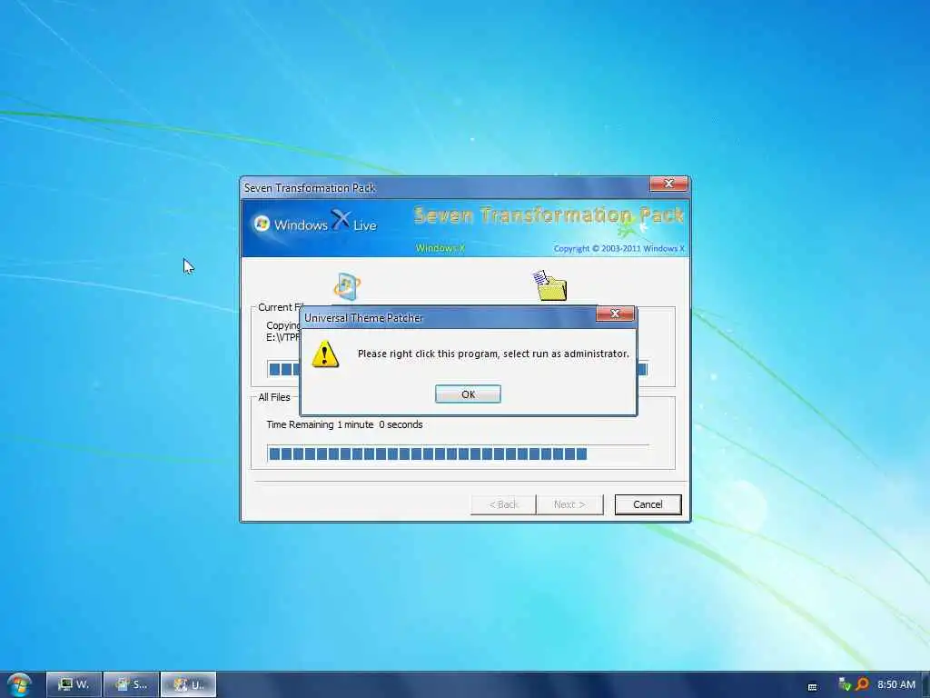This screenshot has width=930, height=698.
Task: Switch to the U.. taskbar button
Action: (189, 684)
